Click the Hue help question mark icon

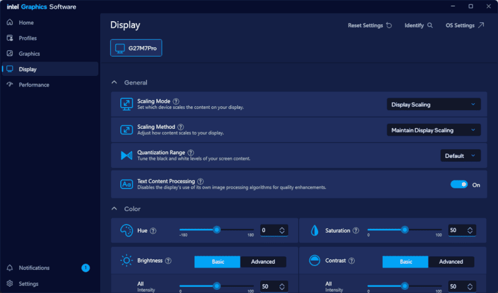[x=153, y=230]
